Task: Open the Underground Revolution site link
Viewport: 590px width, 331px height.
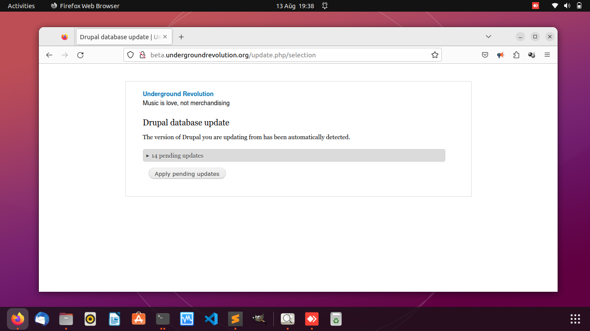Action: 178,94
